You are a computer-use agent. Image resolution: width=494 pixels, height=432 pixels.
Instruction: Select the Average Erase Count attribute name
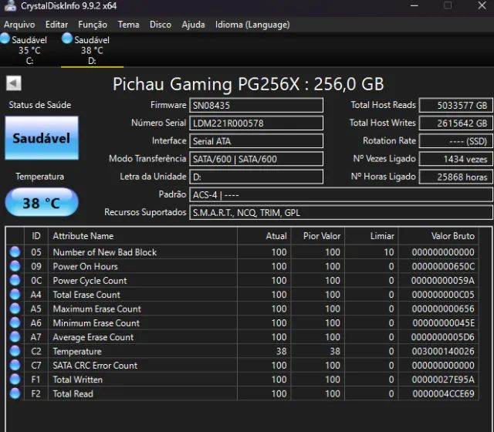[x=93, y=337]
